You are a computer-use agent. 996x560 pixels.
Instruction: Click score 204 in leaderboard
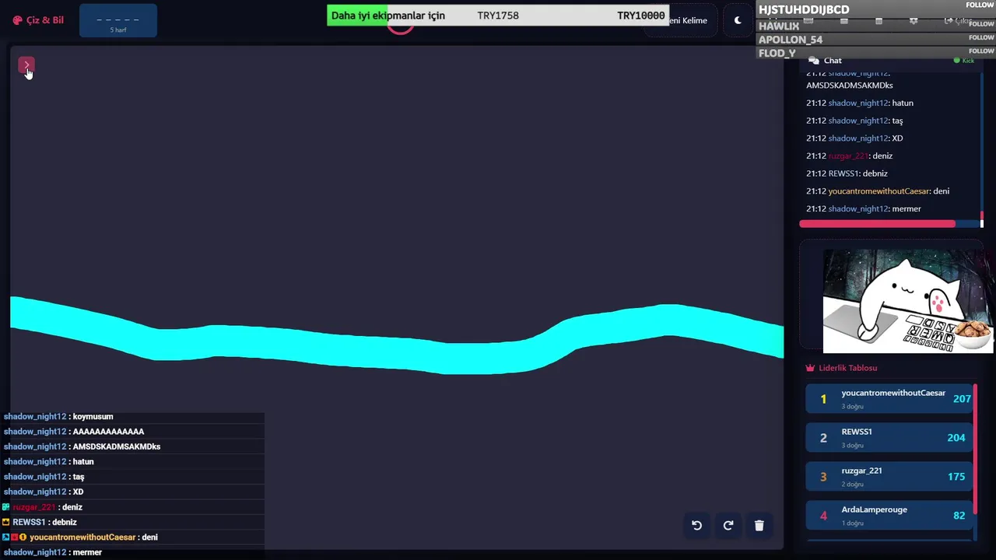[956, 437]
